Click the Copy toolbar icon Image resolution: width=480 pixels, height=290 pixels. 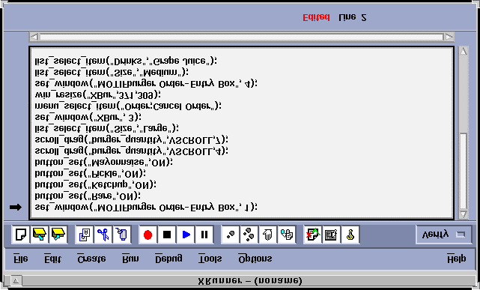pyautogui.click(x=85, y=235)
